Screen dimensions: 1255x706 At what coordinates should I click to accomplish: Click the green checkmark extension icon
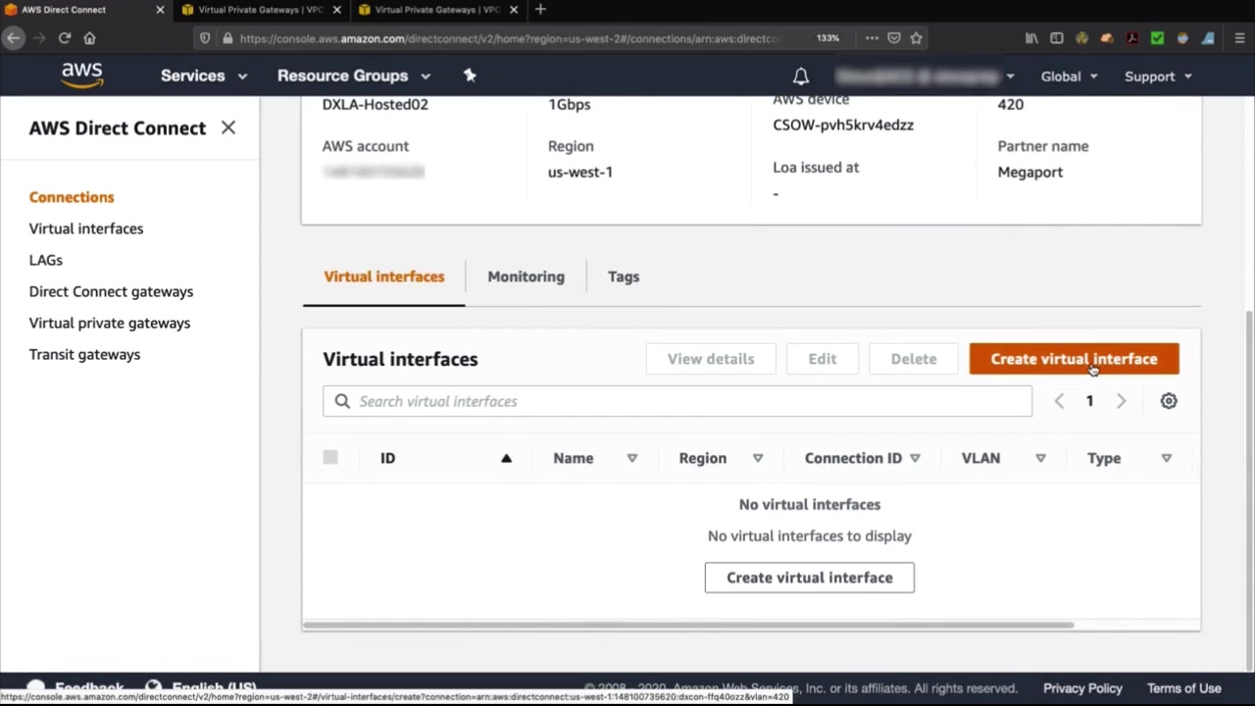pyautogui.click(x=1158, y=38)
